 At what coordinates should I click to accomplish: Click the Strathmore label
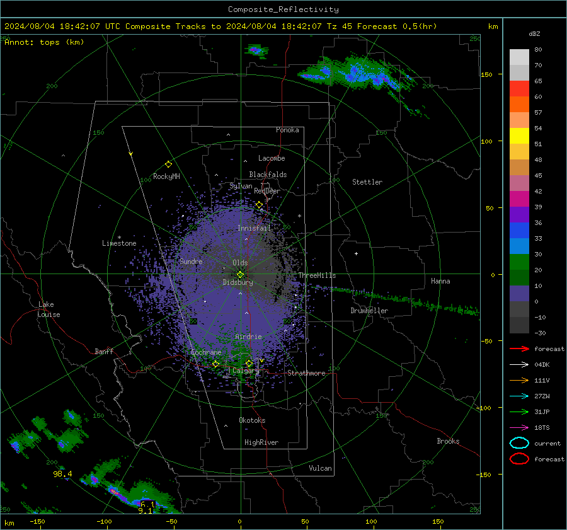(306, 373)
